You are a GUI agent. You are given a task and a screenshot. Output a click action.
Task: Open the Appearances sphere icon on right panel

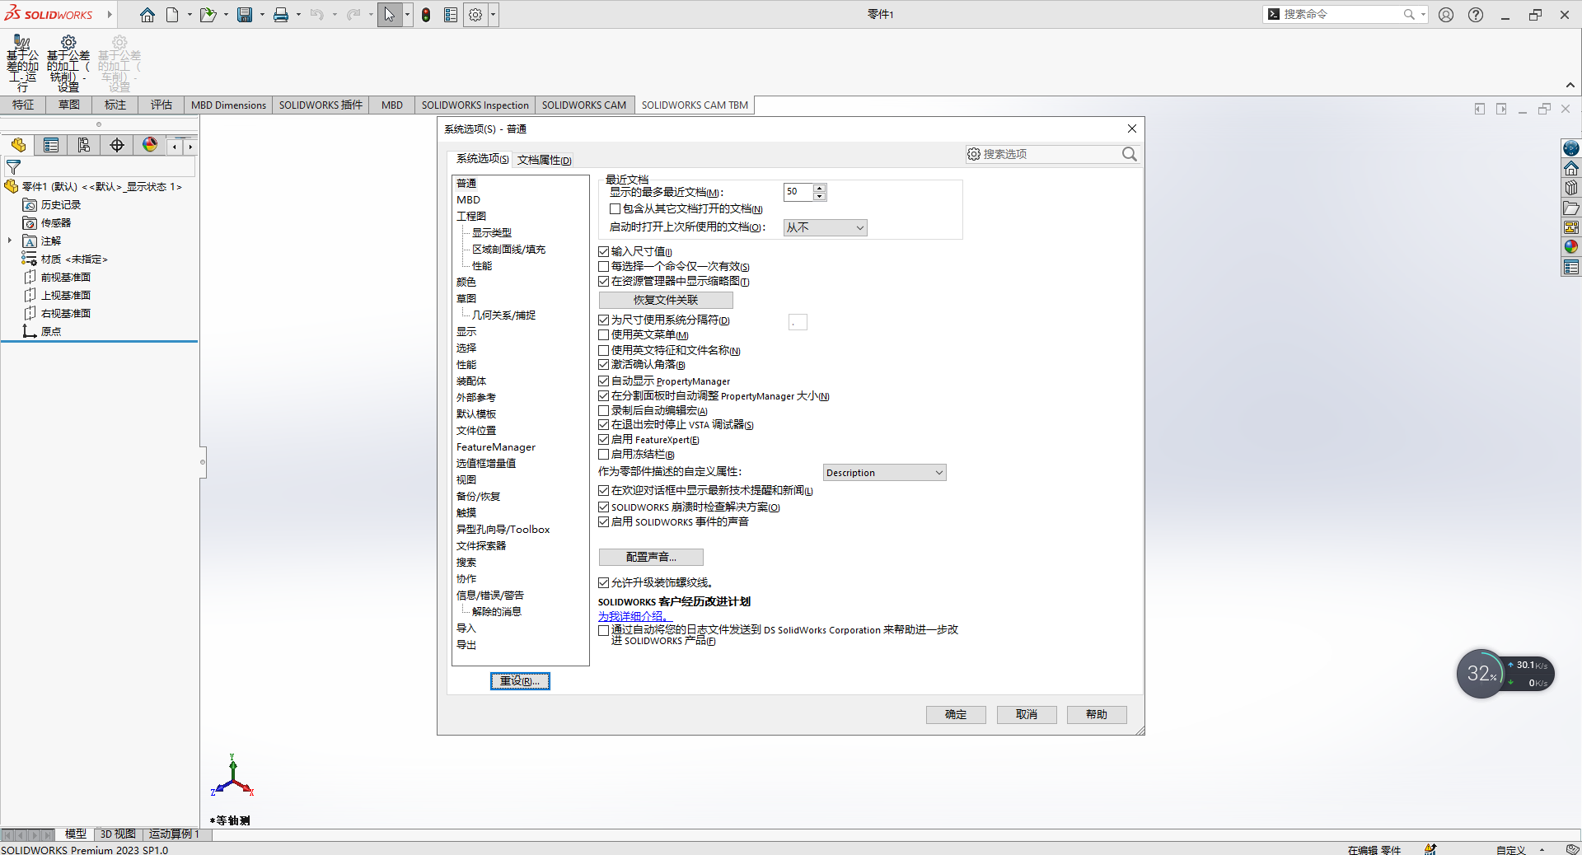(x=1570, y=245)
